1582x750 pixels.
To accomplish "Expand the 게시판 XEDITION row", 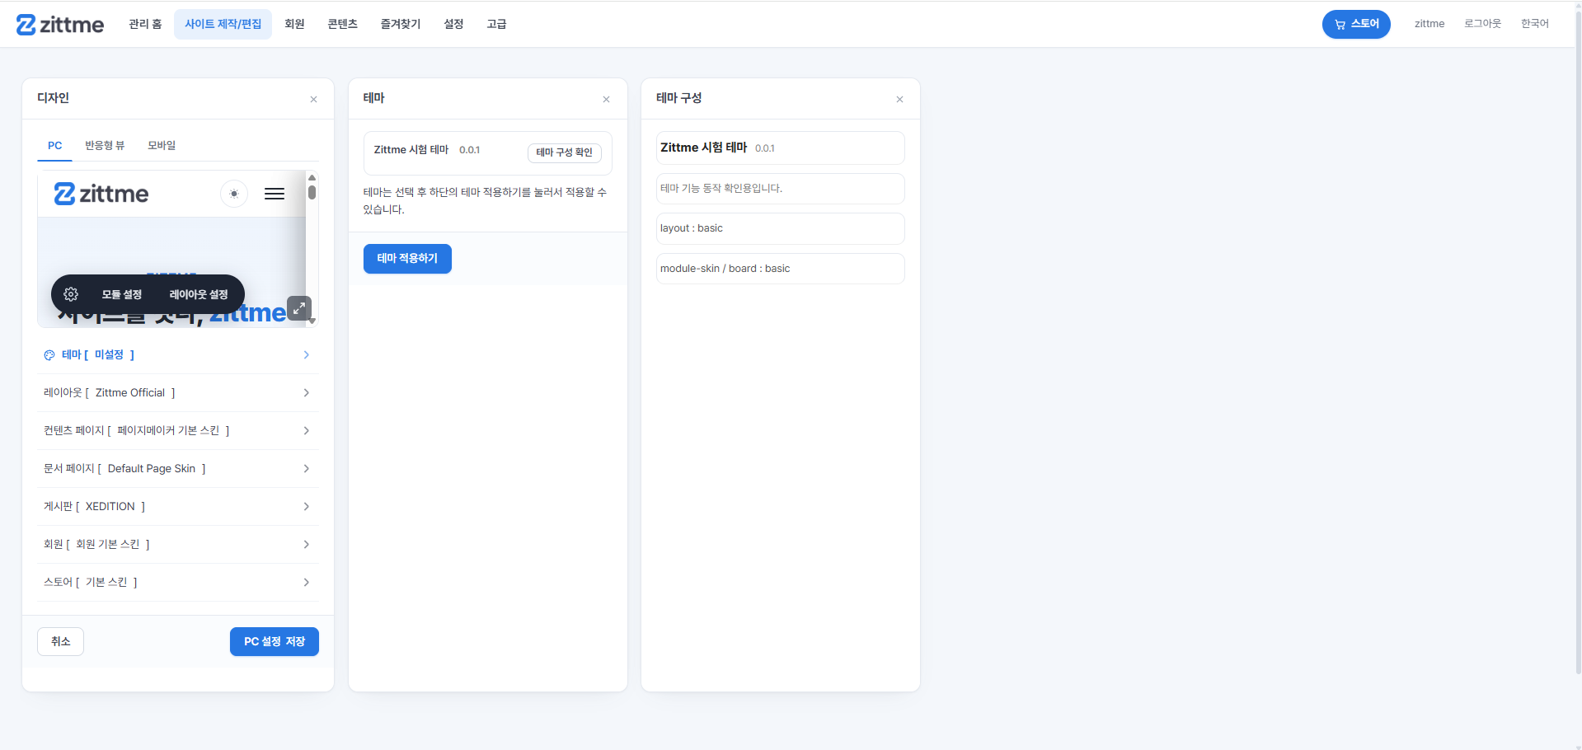I will pyautogui.click(x=179, y=507).
